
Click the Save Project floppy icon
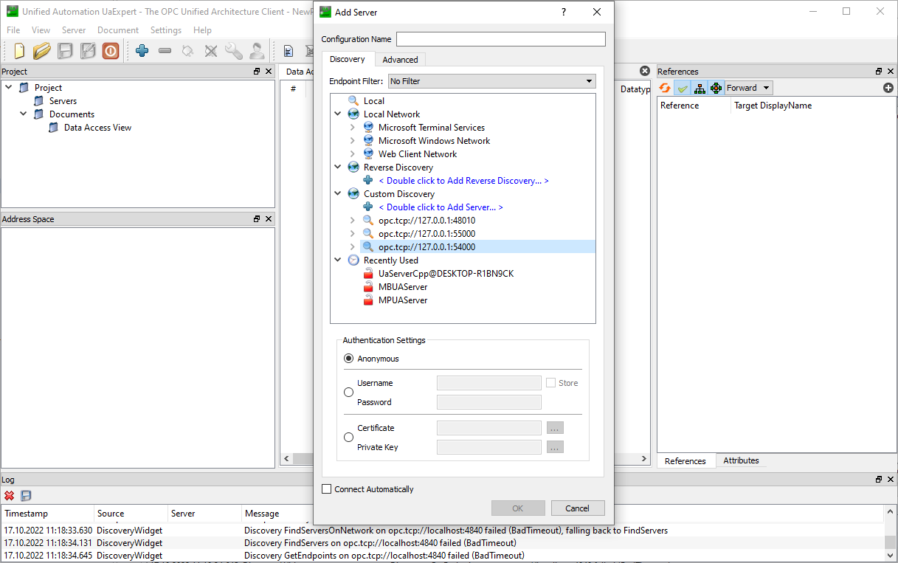click(x=65, y=51)
